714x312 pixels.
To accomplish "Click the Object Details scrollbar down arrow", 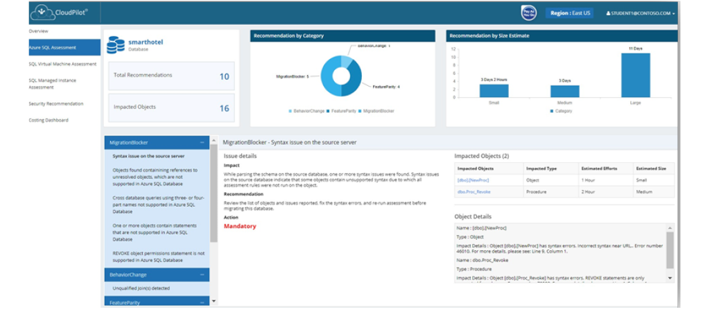I will tap(670, 277).
